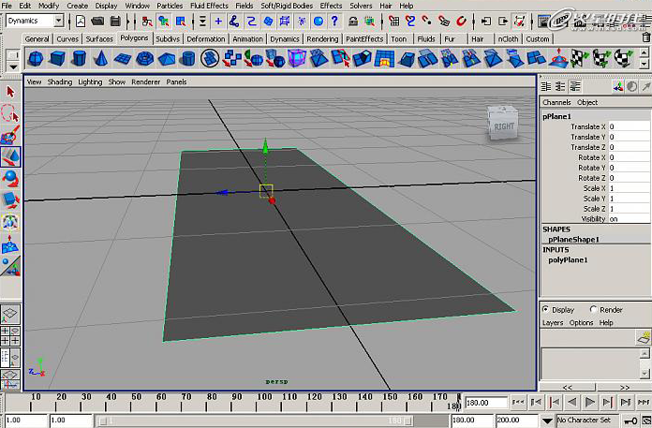This screenshot has height=428, width=652.
Task: Open the Shading menu in viewport
Action: coord(60,82)
